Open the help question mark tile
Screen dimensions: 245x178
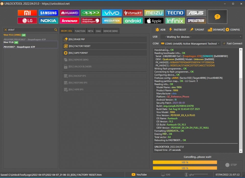pyautogui.click(x=217, y=17)
